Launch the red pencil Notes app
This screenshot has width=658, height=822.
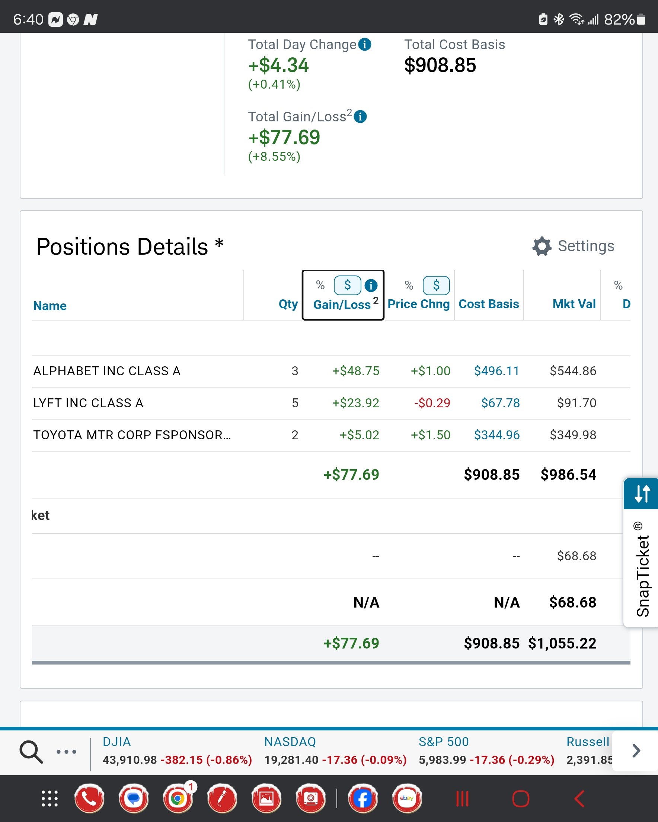tap(222, 799)
